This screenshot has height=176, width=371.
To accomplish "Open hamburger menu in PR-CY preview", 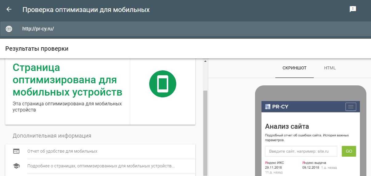I will click(x=351, y=107).
